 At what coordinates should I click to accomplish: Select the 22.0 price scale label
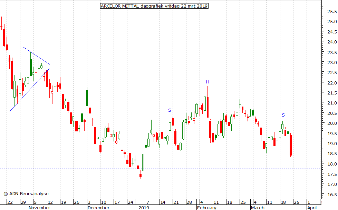(x=332, y=83)
